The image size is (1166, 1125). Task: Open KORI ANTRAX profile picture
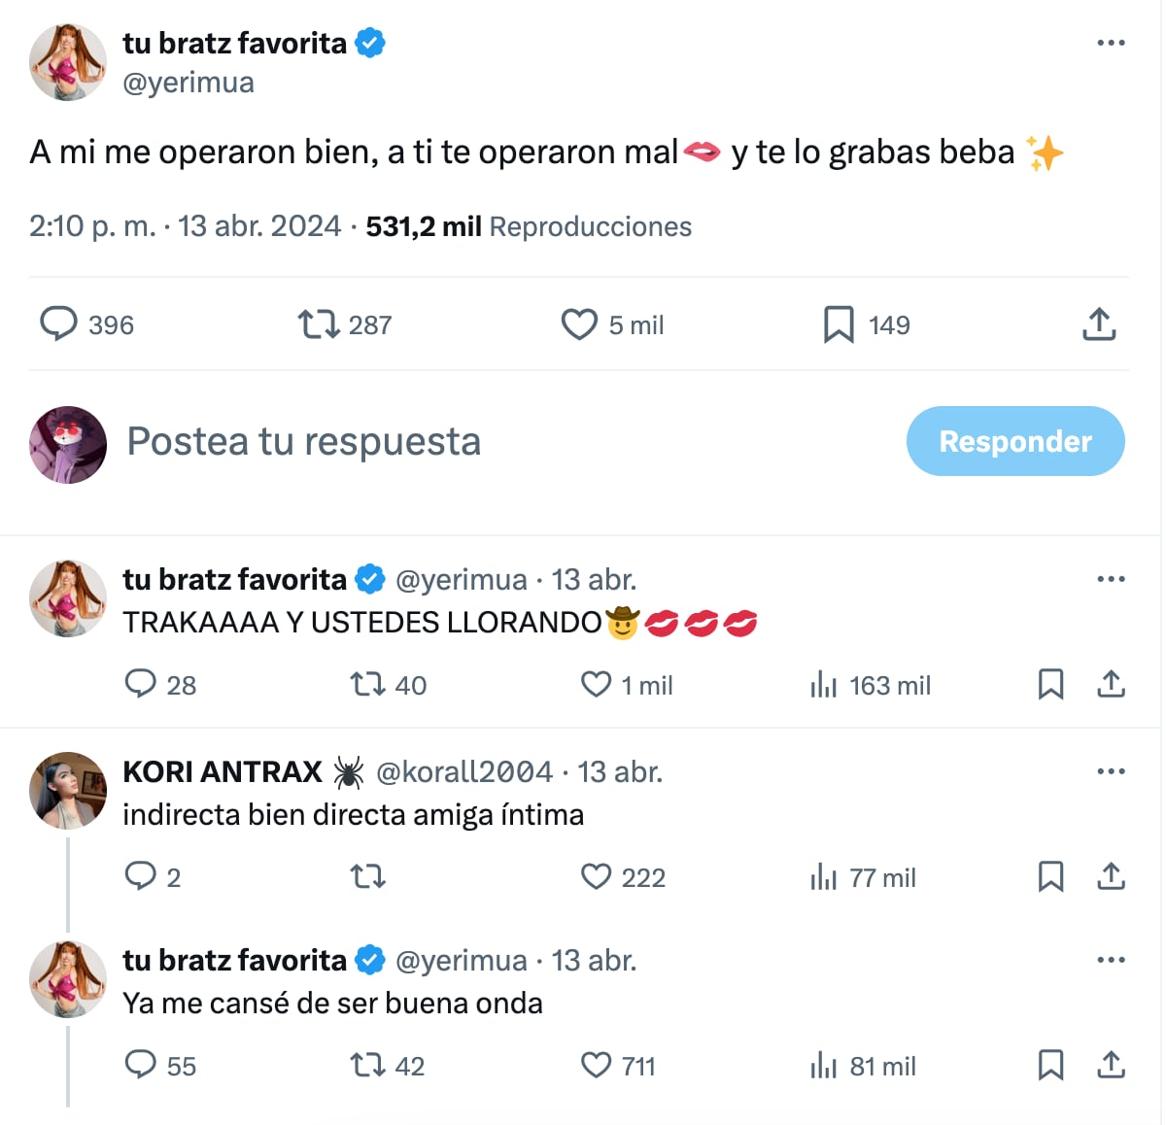point(68,790)
